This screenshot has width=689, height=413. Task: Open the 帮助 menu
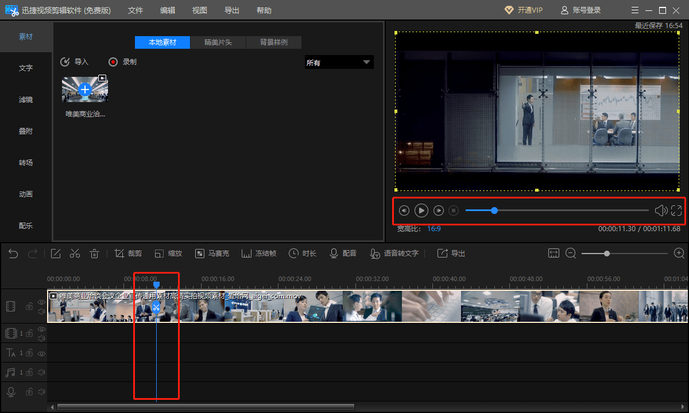[264, 10]
